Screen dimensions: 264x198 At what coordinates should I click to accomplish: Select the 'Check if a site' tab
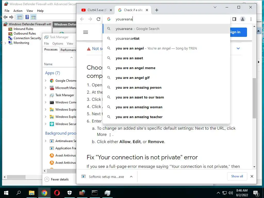[x=132, y=10]
